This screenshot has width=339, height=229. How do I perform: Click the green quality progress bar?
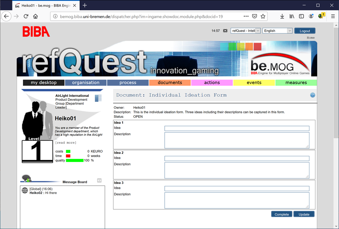point(75,160)
